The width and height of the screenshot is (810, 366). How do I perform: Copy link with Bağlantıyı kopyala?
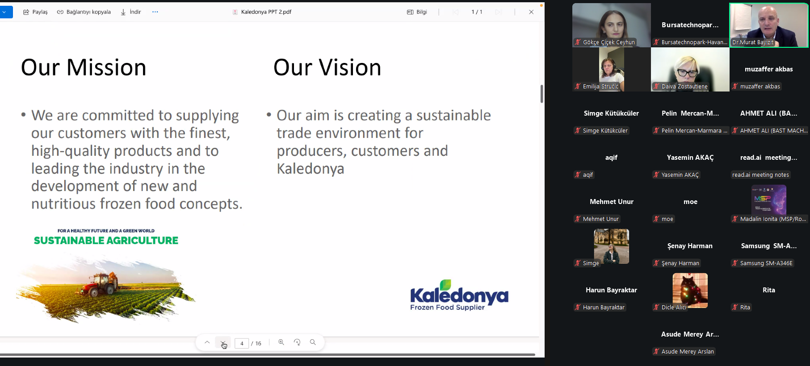click(x=84, y=12)
